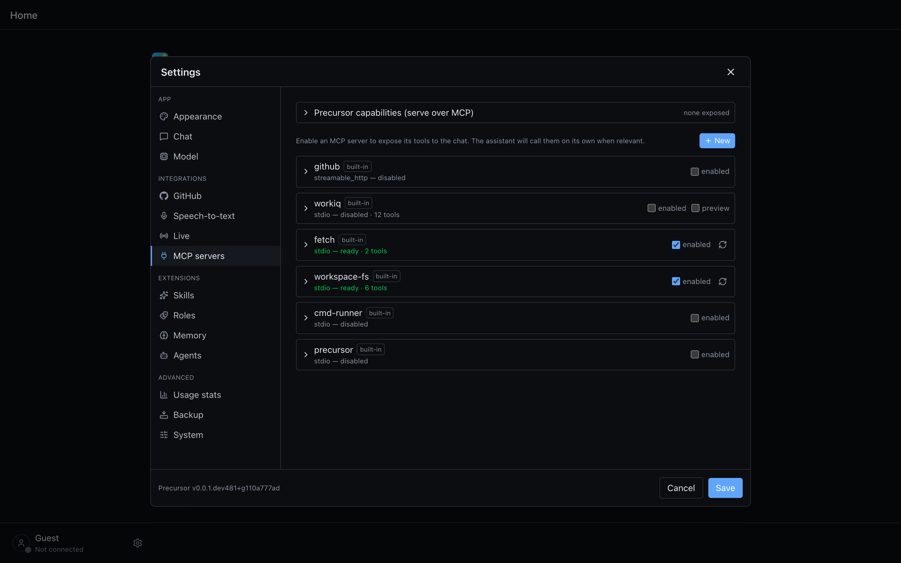Viewport: 901px width, 563px height.
Task: Click the Memory brain icon
Action: (164, 336)
